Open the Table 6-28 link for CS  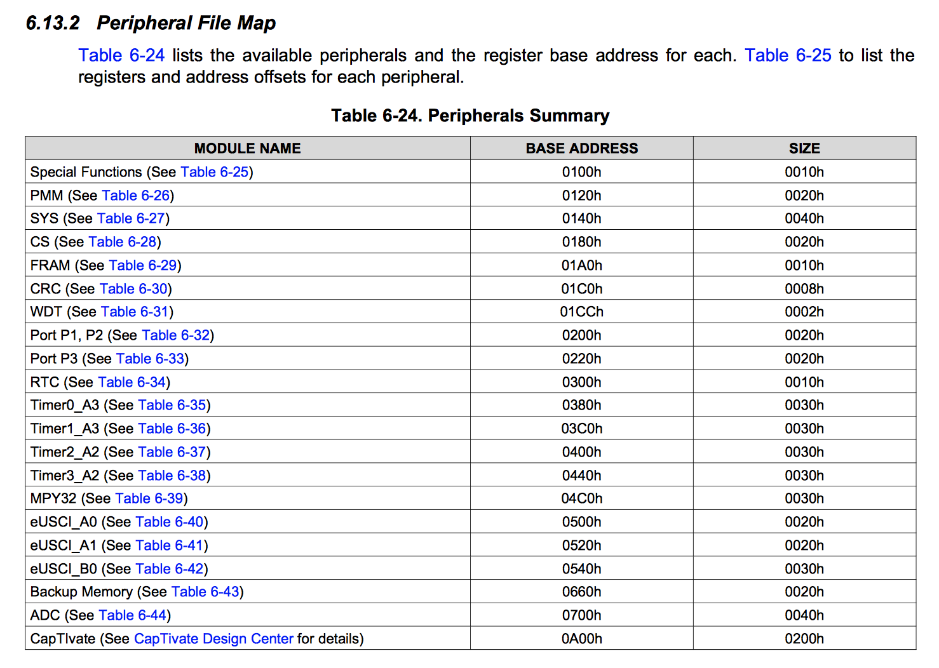(x=124, y=241)
